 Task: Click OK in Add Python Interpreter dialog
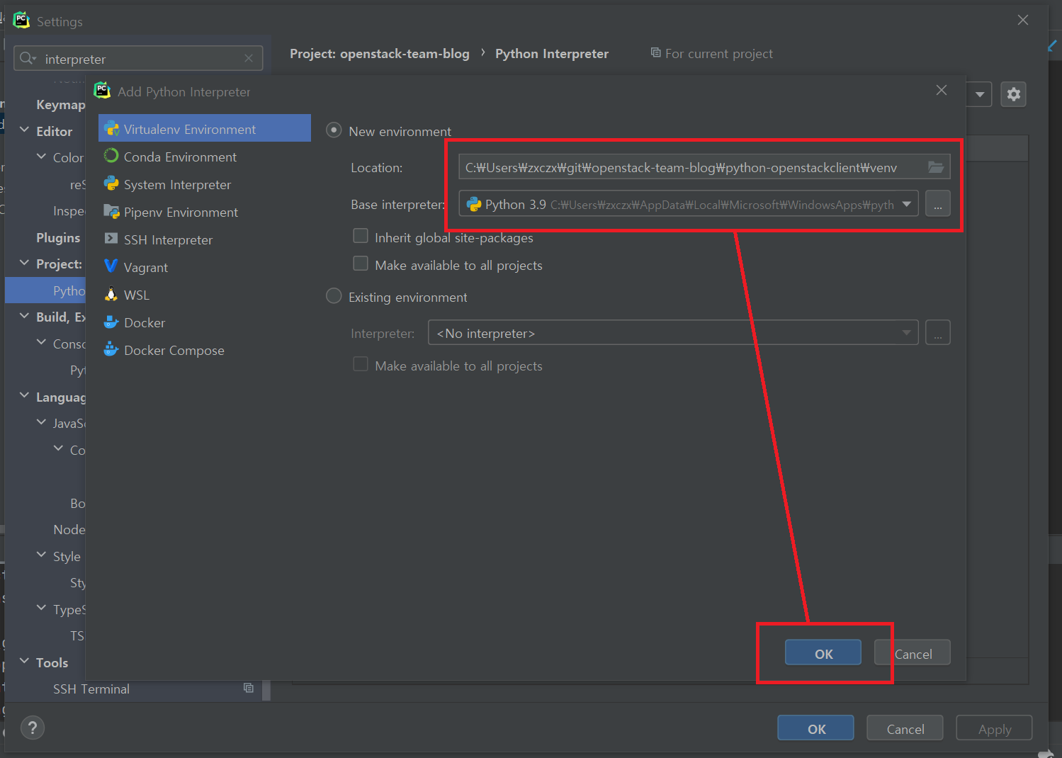pos(823,653)
